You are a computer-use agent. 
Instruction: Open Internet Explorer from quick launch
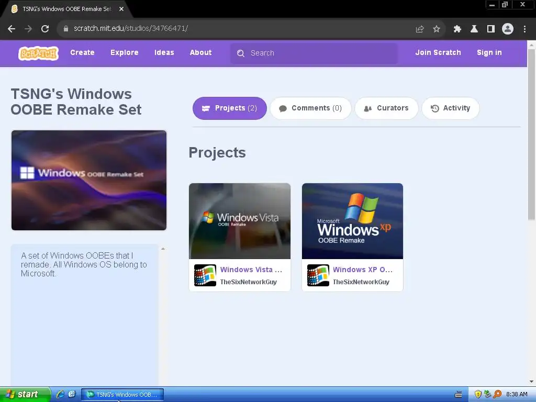point(61,394)
